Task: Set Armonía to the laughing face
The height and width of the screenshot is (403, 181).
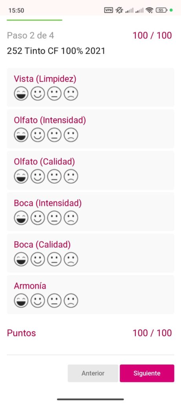Action: click(x=21, y=301)
